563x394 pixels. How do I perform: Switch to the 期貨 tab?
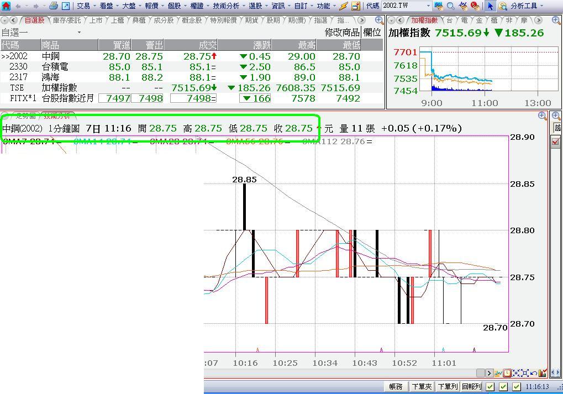point(251,20)
